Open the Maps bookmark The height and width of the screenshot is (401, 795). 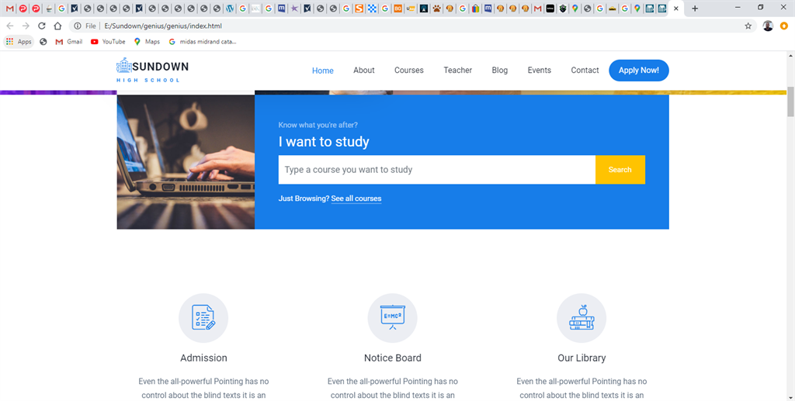(147, 42)
